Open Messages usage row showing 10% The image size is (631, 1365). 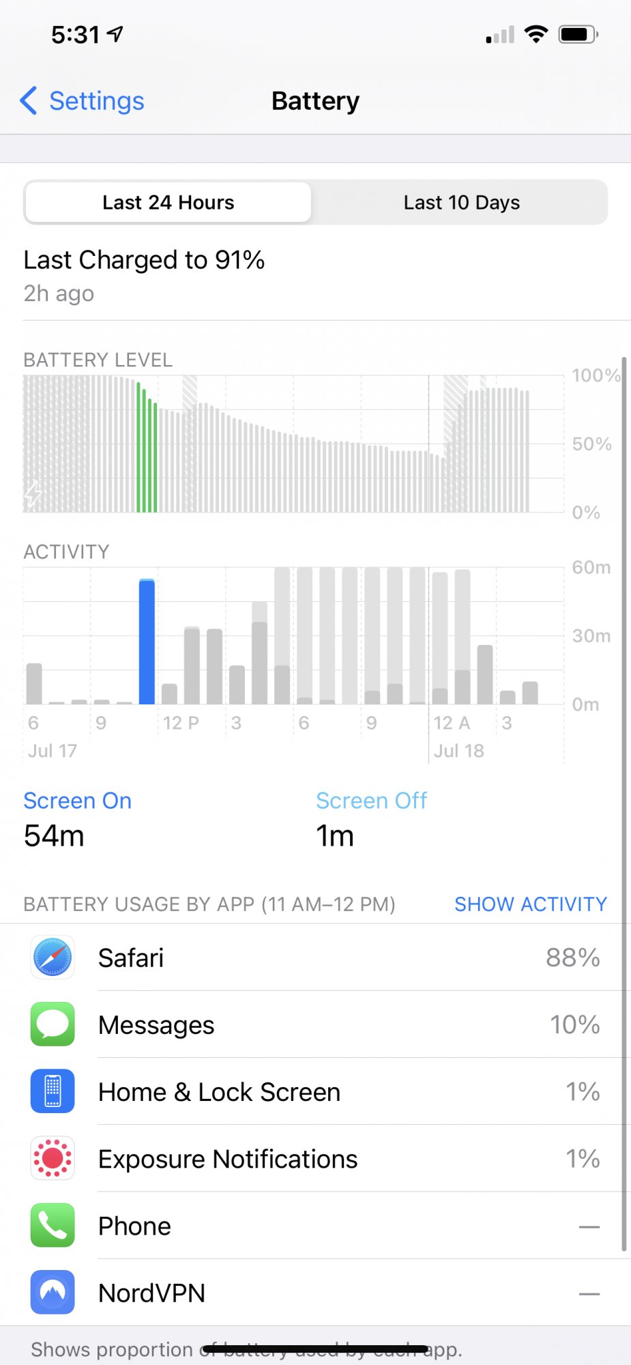(315, 1024)
